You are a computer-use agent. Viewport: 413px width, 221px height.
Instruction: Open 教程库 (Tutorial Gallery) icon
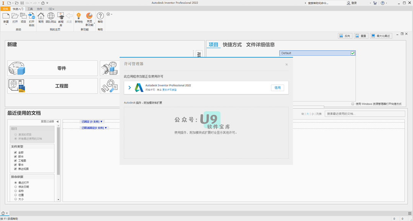point(61,16)
